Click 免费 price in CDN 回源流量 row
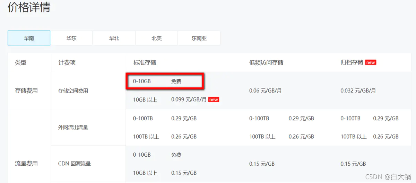 tap(176, 155)
